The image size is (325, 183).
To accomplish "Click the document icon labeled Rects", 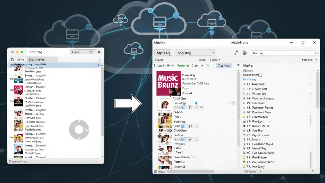I will (246, 172).
